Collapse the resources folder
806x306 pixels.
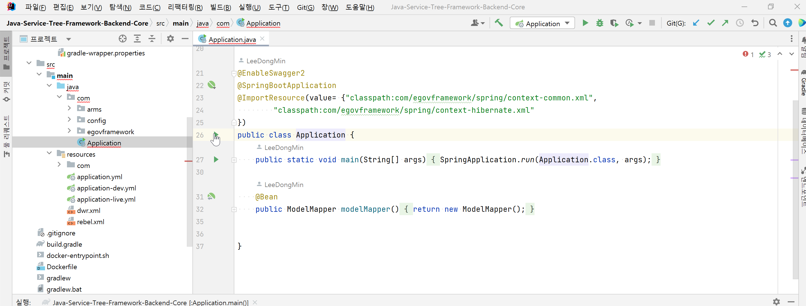click(49, 153)
